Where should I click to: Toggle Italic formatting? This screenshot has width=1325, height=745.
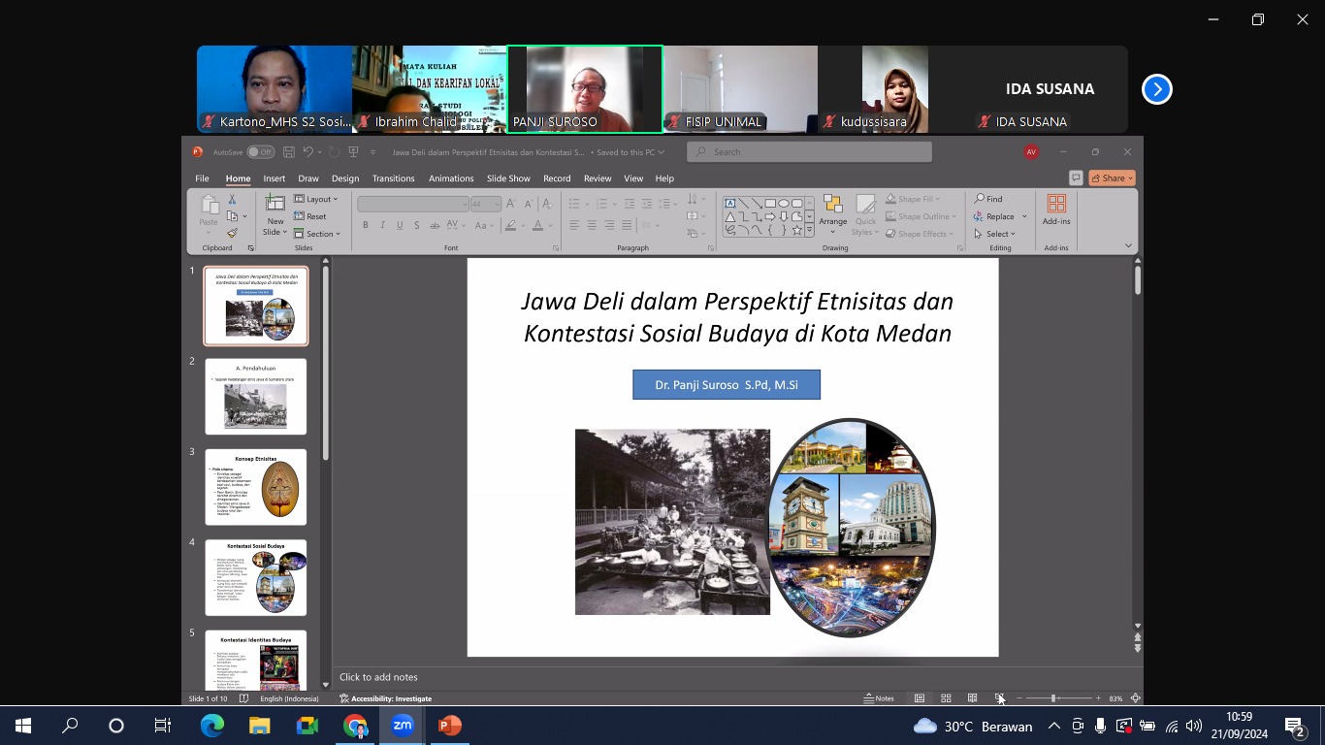click(383, 225)
